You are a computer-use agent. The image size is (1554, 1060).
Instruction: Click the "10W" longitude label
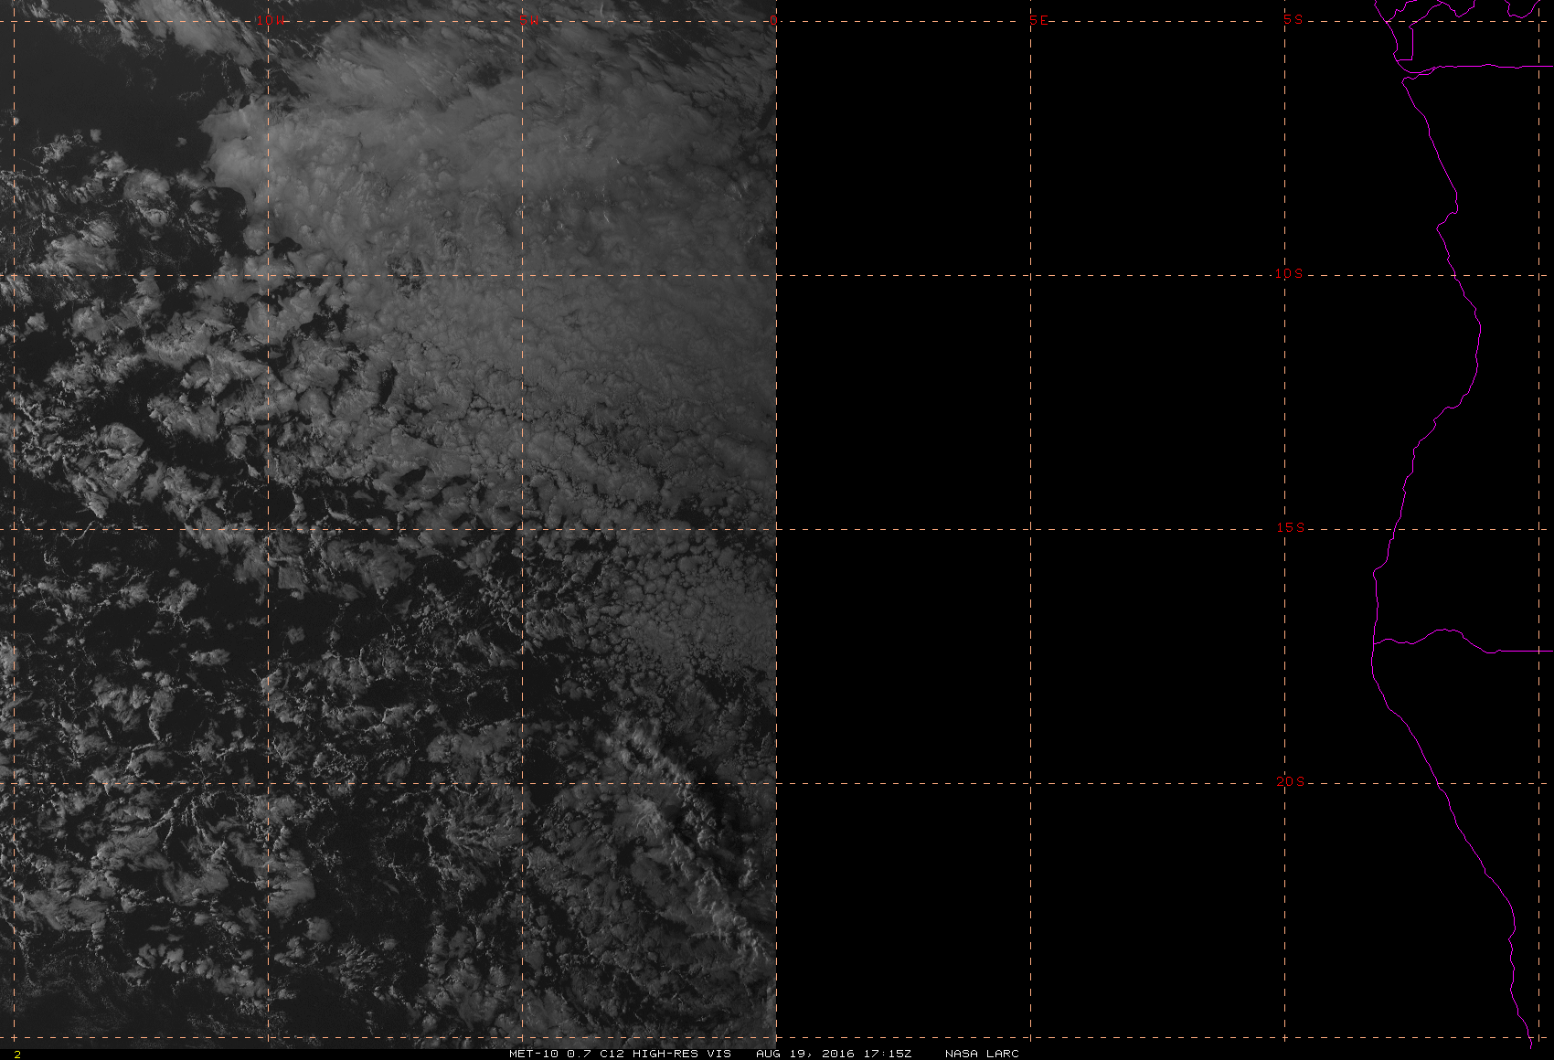[269, 20]
